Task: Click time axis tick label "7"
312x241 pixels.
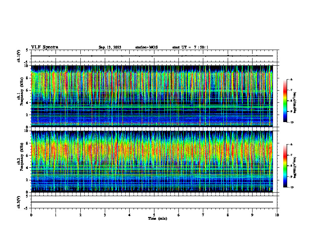Action: pyautogui.click(x=203, y=215)
